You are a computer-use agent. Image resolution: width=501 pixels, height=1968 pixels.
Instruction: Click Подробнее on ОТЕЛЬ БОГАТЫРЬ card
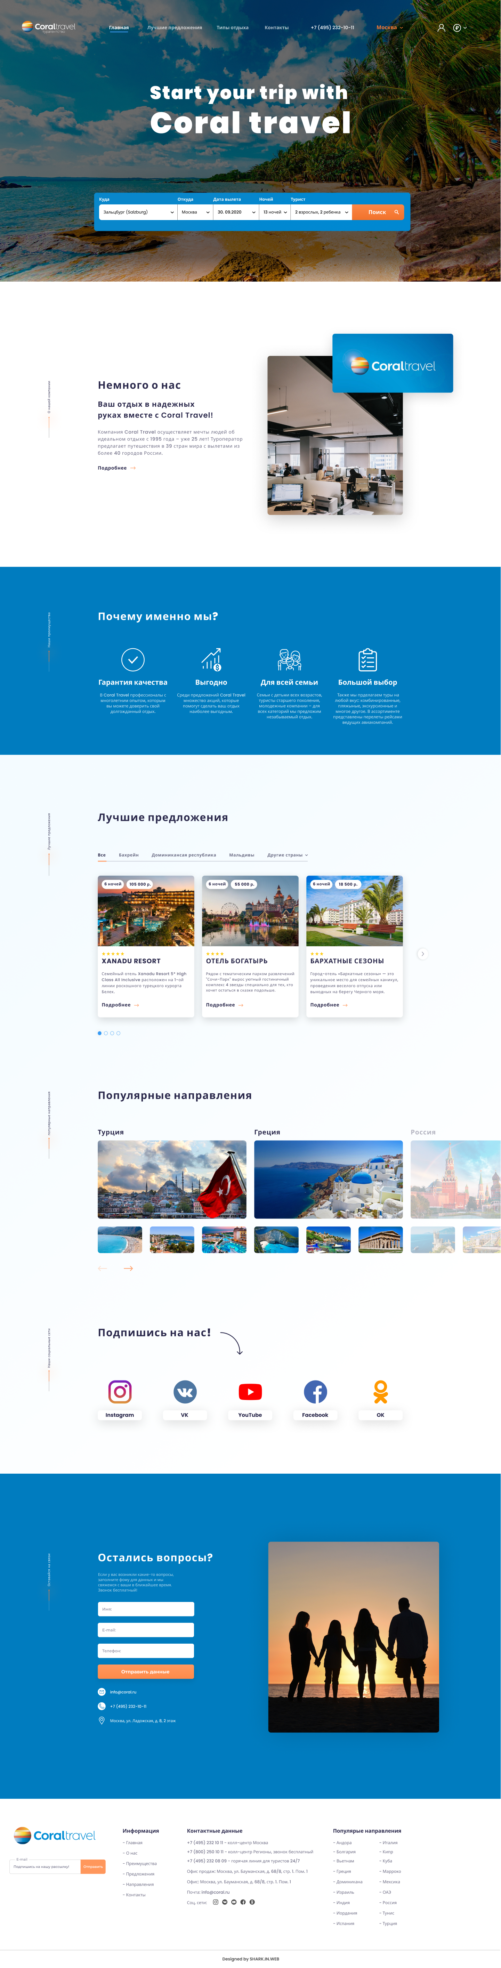click(225, 1005)
